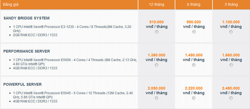Click the SANDY BRIDGE SYSTEM title
The image size is (250, 109).
[26, 18]
